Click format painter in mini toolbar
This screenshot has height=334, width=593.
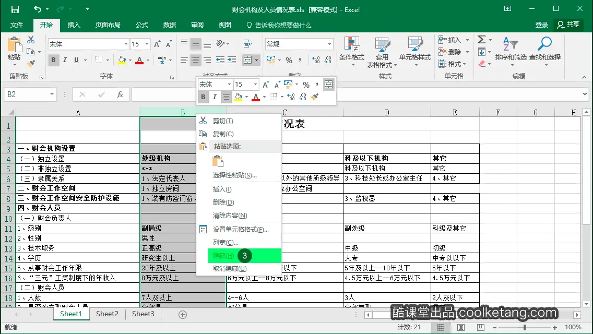[314, 97]
